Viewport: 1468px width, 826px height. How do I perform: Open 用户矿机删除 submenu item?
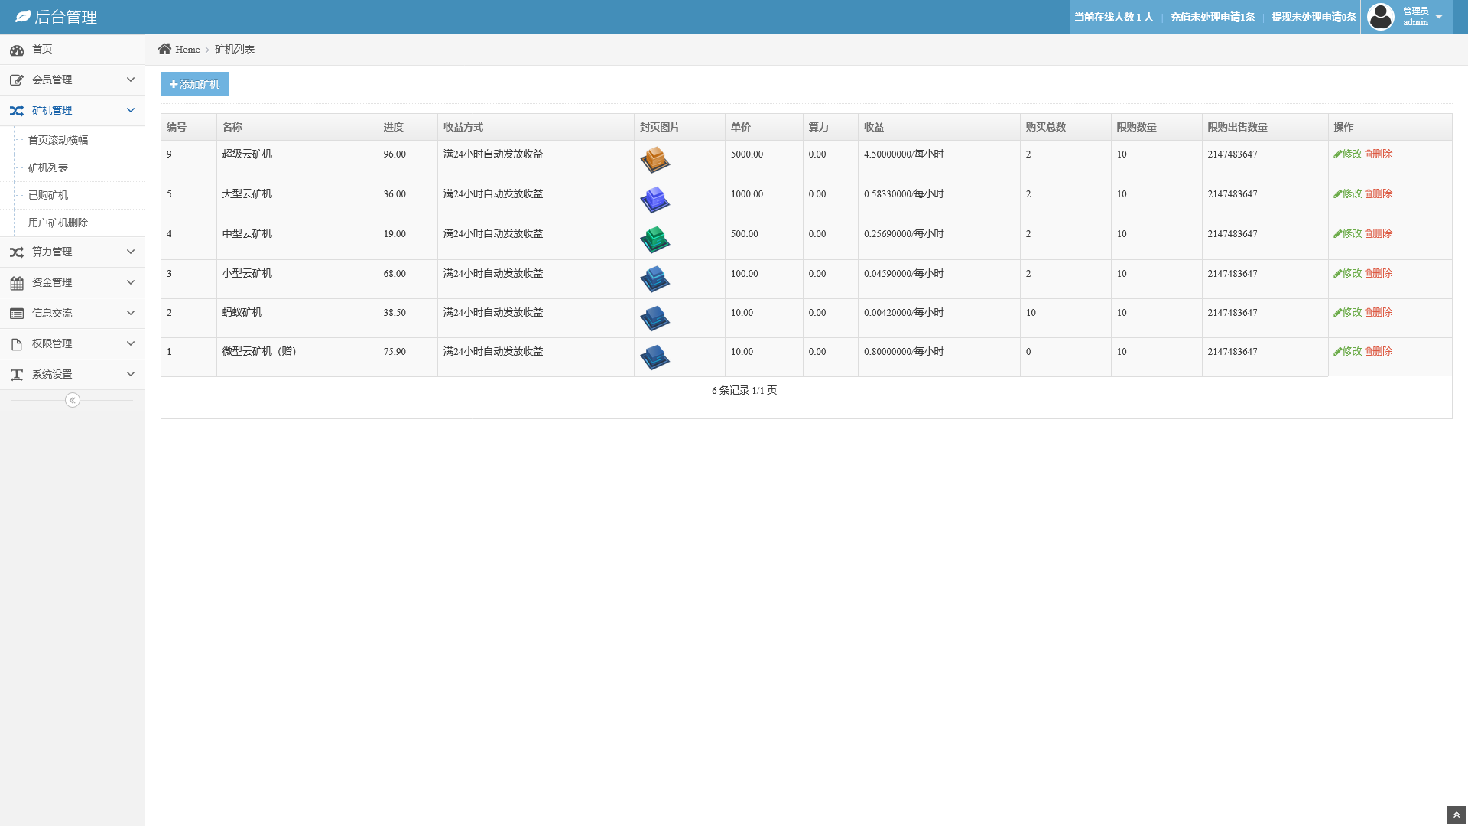click(x=58, y=223)
